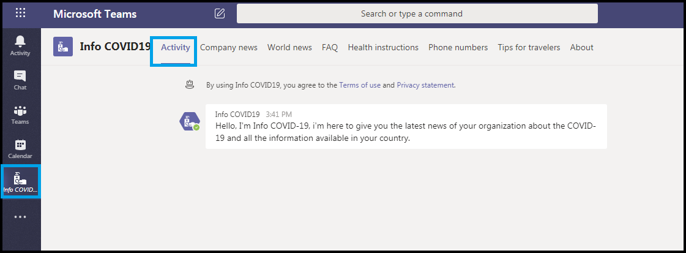Go to the Phone numbers tab

pyautogui.click(x=458, y=47)
